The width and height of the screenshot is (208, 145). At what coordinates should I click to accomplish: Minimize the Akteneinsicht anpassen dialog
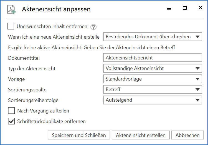tap(169, 9)
